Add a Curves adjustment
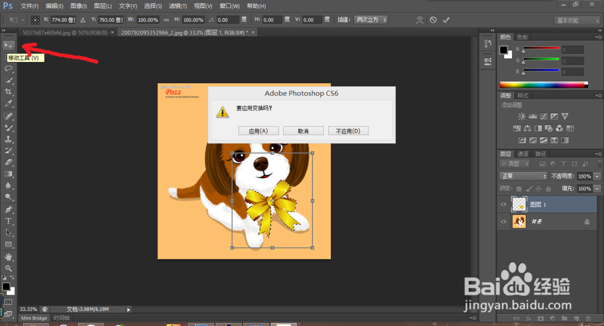Screen dimensions: 604x326 point(544,116)
